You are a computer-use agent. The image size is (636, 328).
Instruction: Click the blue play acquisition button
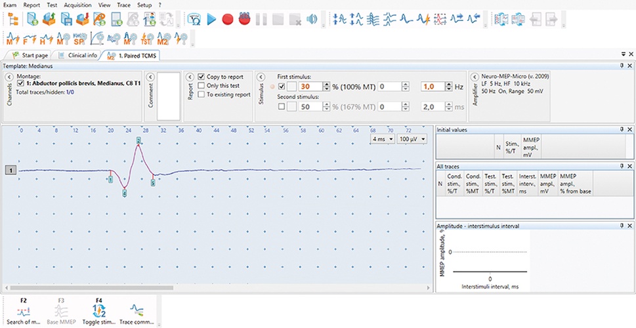[211, 19]
